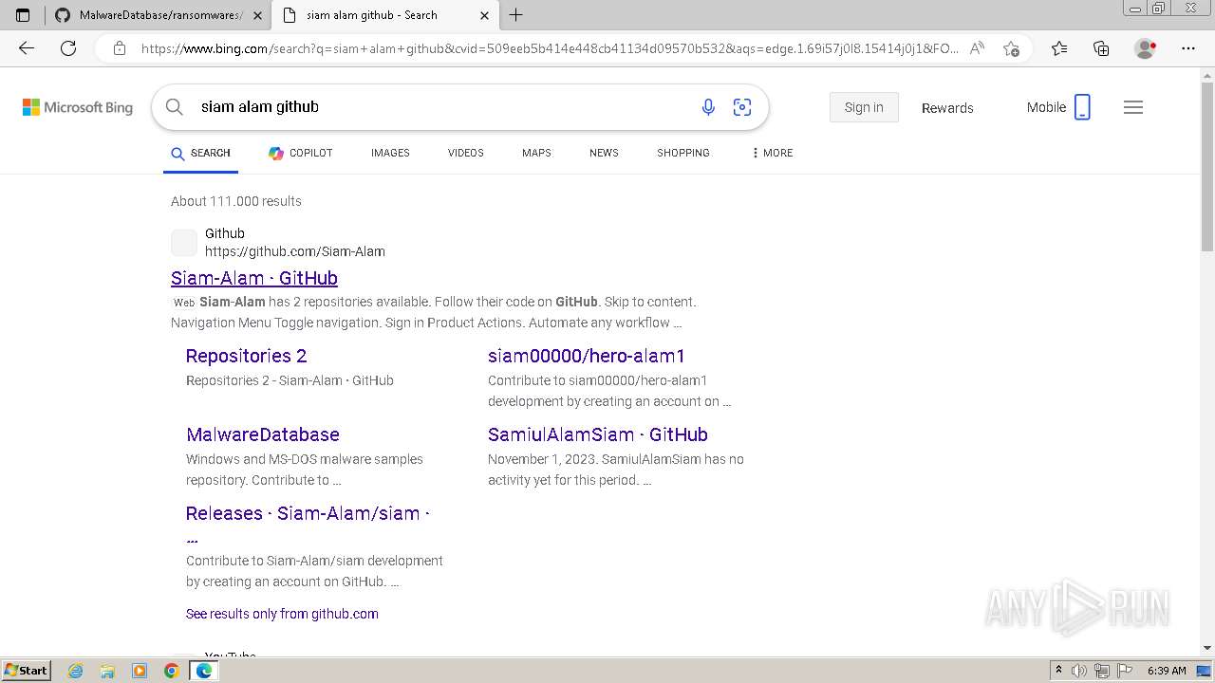
Task: Click See results only from github.com
Action: tap(282, 614)
